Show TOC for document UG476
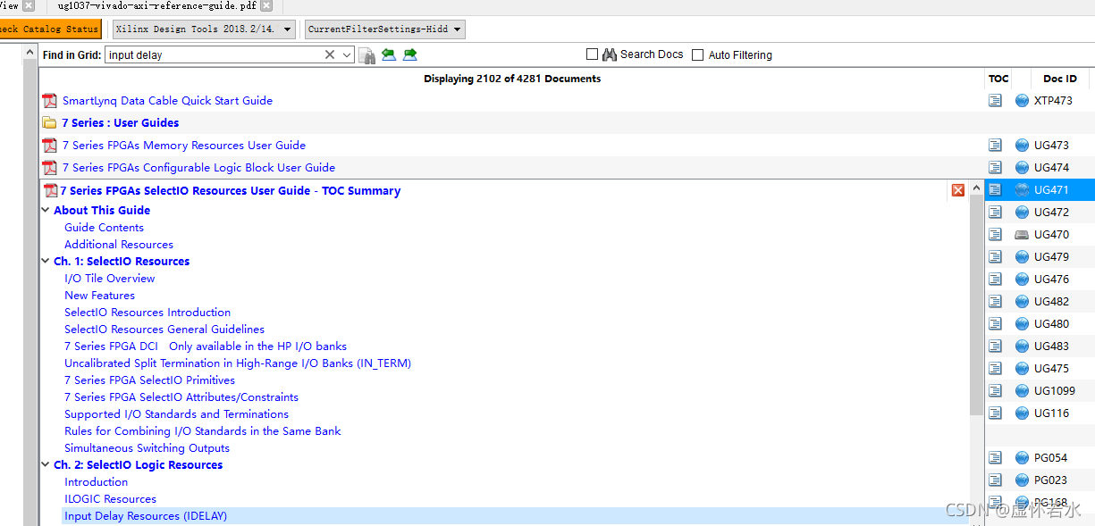Viewport: 1095px width, 526px height. [995, 280]
